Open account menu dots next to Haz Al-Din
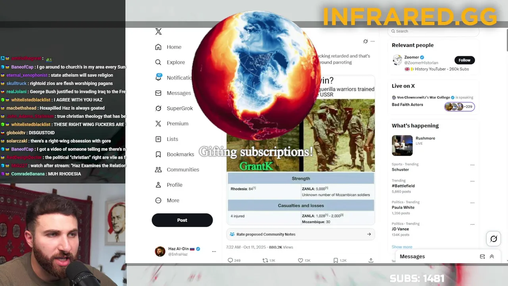The width and height of the screenshot is (508, 286). point(214,251)
